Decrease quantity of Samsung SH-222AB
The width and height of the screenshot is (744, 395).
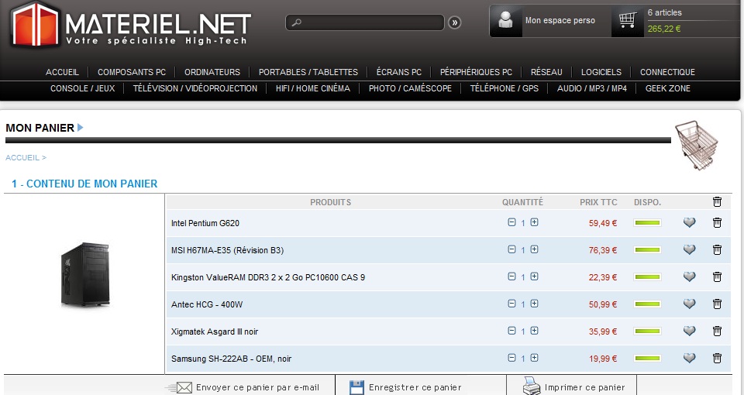(511, 358)
